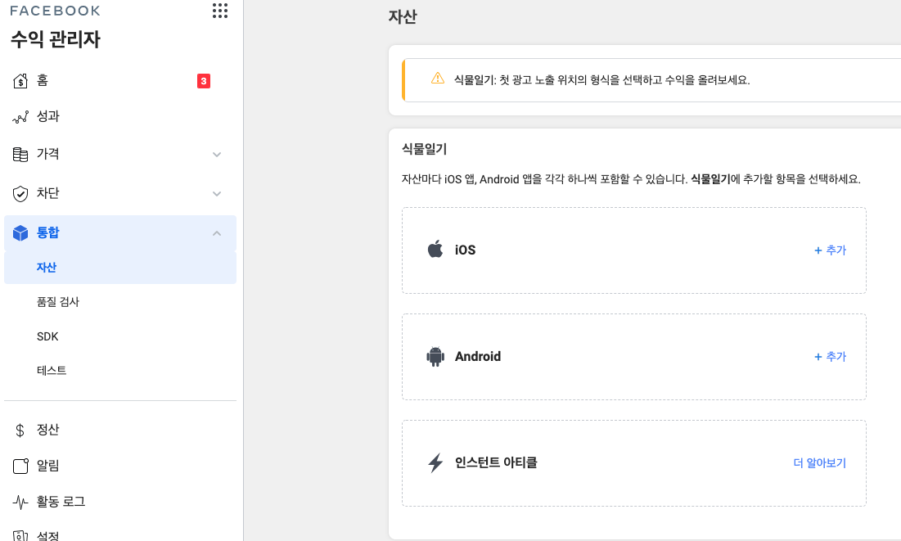
Task: Click the red 3 notification badge
Action: click(204, 81)
